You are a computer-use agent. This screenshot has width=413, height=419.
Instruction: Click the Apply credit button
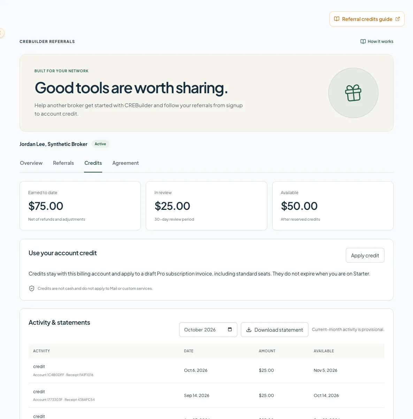[x=365, y=255]
